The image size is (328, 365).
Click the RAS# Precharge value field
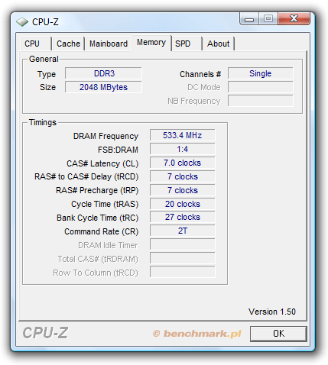click(183, 190)
